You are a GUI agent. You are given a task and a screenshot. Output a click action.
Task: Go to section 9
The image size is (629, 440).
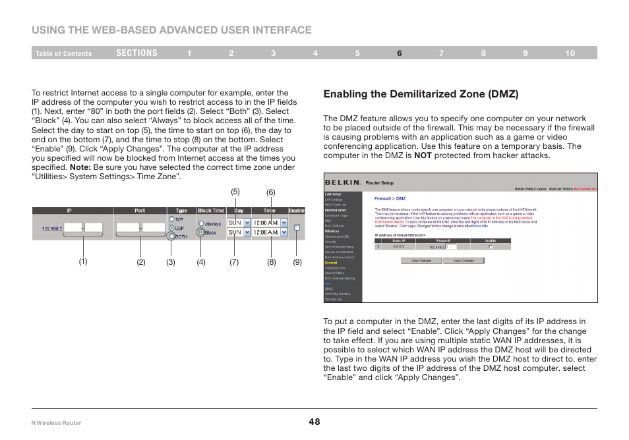pos(525,53)
